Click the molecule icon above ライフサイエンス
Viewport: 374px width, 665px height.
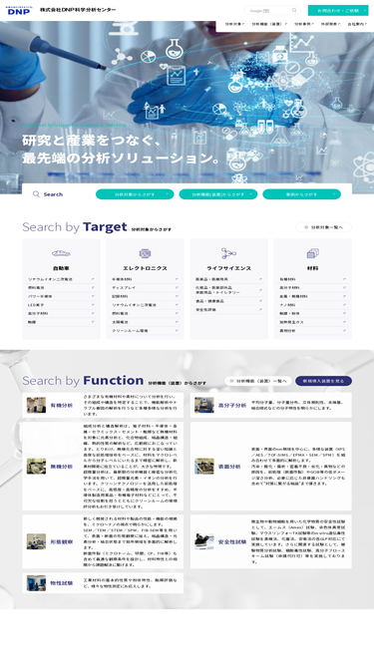(x=228, y=253)
